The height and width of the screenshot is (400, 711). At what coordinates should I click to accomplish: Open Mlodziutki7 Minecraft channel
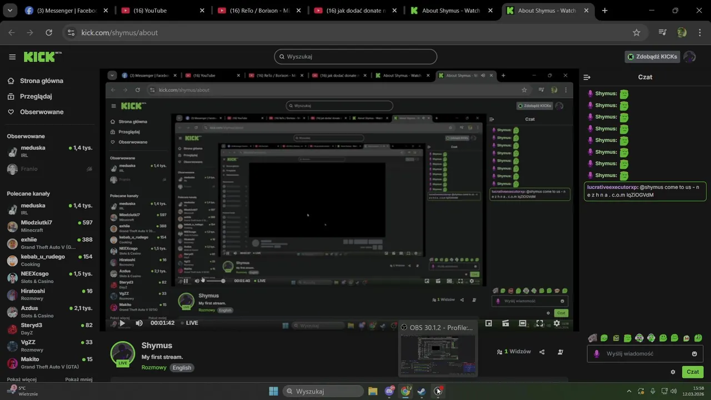pyautogui.click(x=49, y=226)
